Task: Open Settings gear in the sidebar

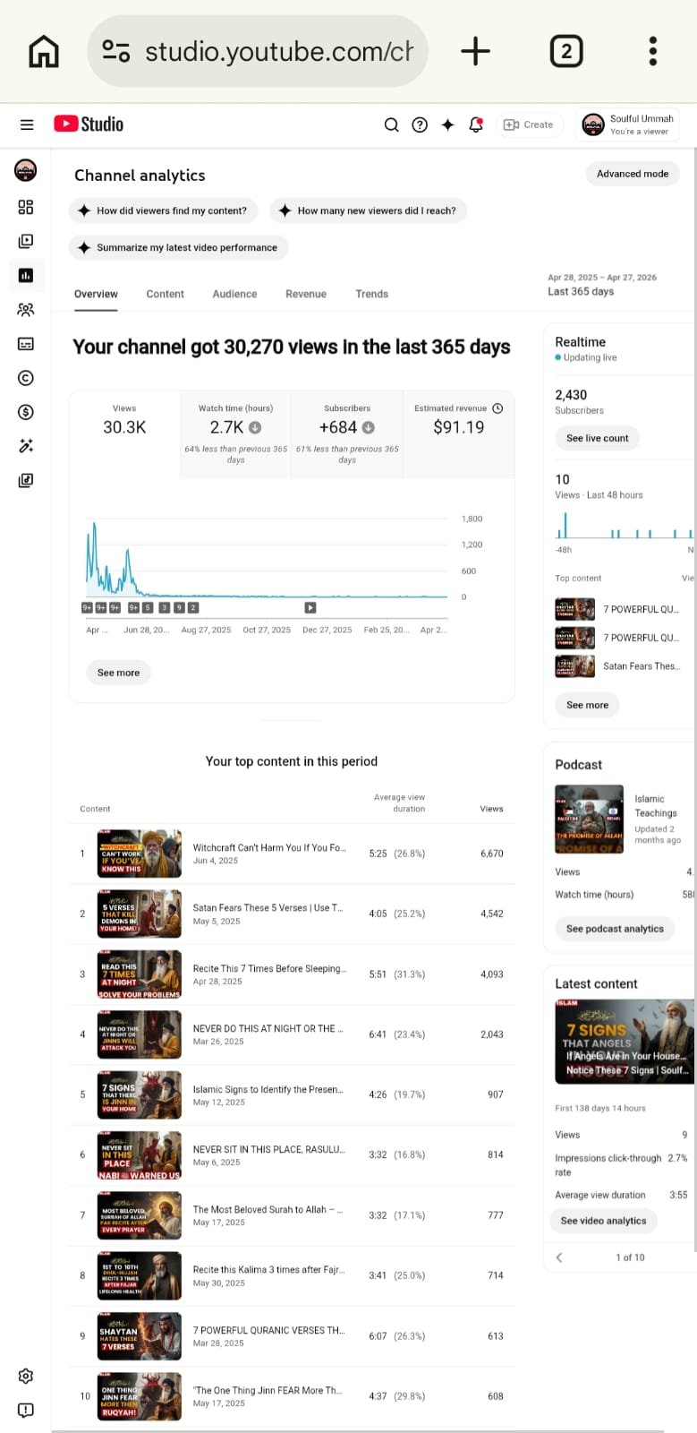Action: [26, 1376]
